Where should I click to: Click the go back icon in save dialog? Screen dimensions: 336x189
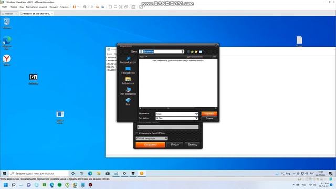pyautogui.click(x=188, y=51)
